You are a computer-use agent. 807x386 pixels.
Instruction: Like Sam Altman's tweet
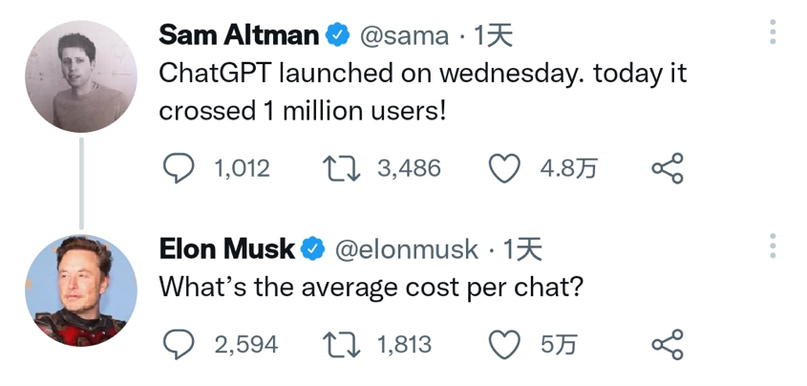click(x=504, y=169)
